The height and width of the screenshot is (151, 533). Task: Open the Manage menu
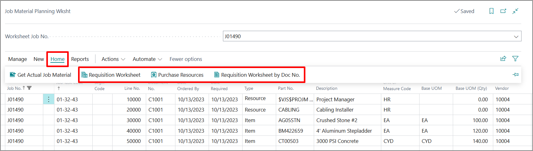coord(17,59)
